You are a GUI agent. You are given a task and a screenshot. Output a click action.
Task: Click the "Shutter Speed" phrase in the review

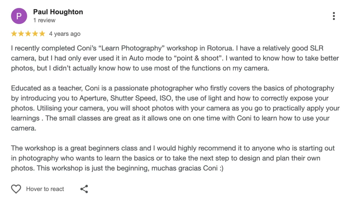click(x=130, y=98)
